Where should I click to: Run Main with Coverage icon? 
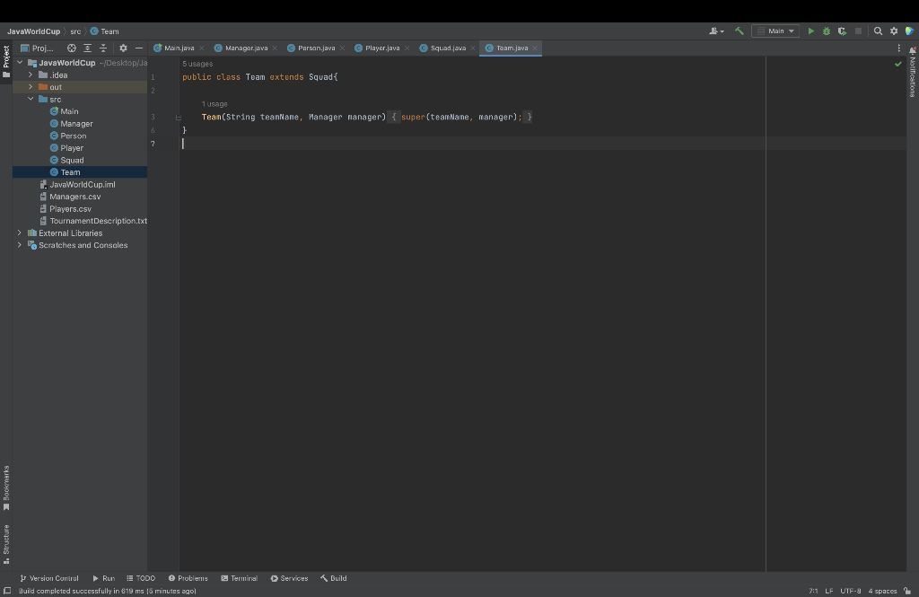coord(841,30)
